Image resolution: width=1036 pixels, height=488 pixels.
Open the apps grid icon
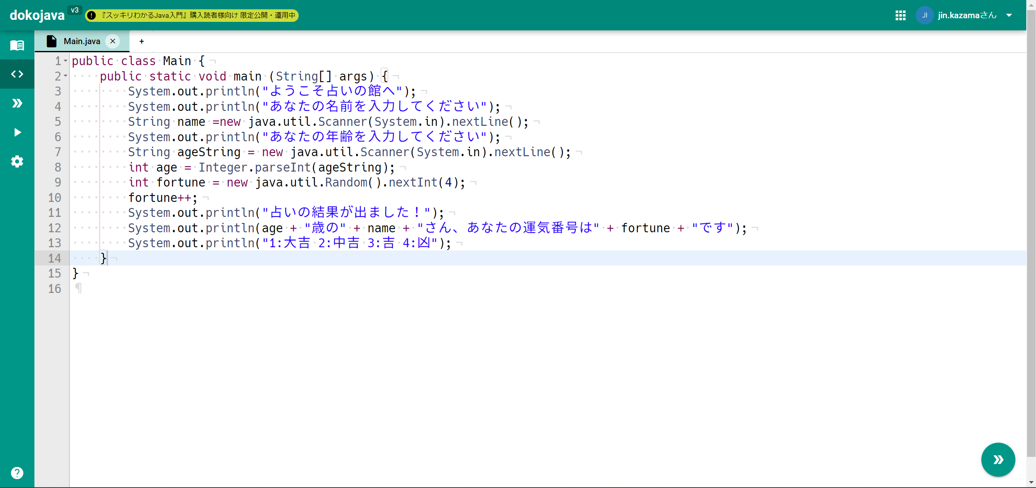click(x=900, y=15)
